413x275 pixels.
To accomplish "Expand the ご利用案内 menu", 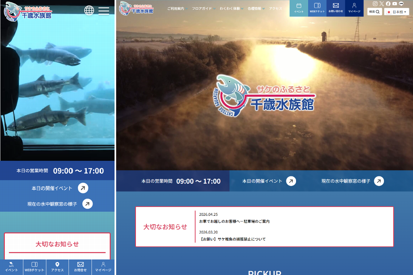I will 177,8.
